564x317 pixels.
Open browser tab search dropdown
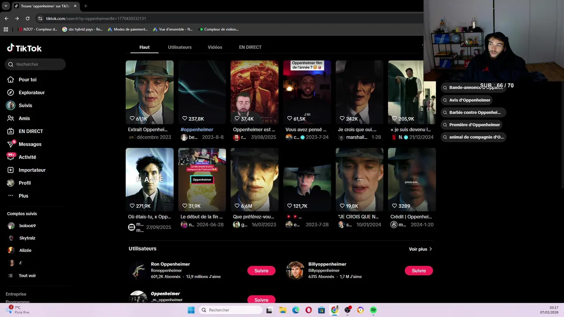click(6, 6)
